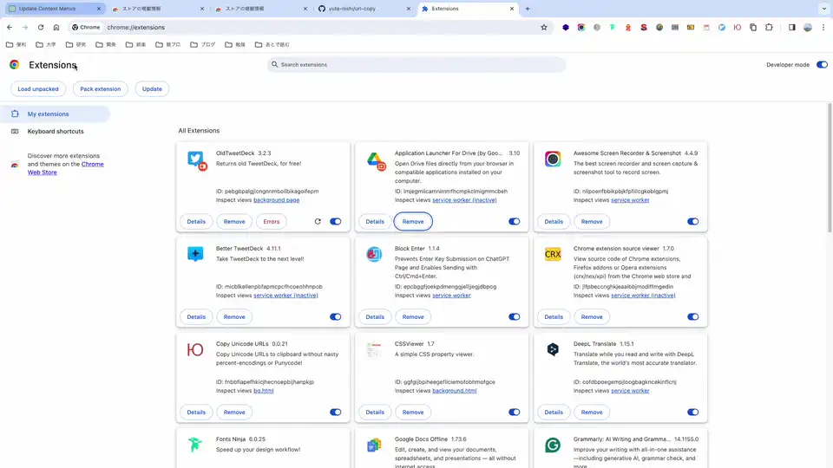833x468 pixels.
Task: Open Details for Block Enter
Action: point(375,317)
